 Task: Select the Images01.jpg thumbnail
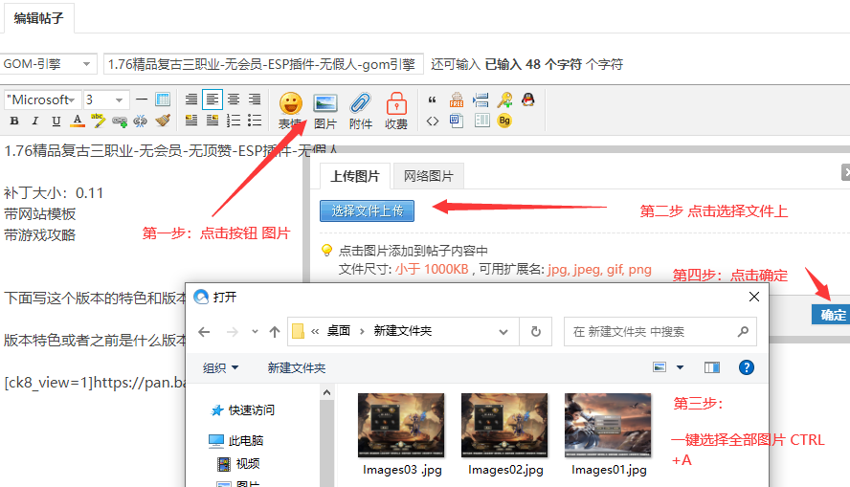click(x=608, y=426)
